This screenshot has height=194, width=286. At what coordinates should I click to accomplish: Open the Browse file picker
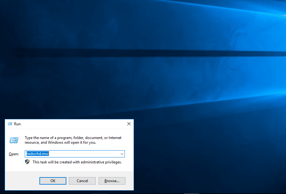112,181
